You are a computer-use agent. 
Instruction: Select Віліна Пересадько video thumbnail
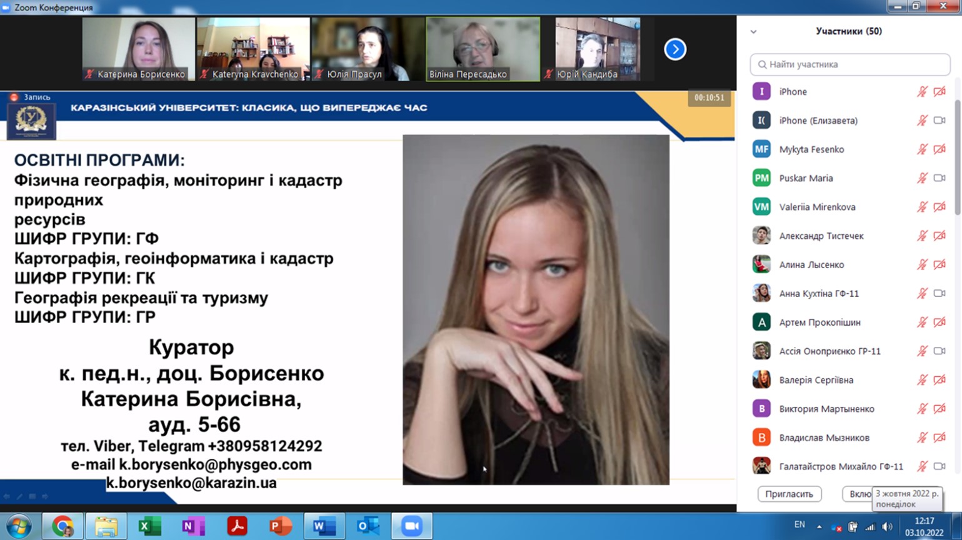[x=483, y=49]
